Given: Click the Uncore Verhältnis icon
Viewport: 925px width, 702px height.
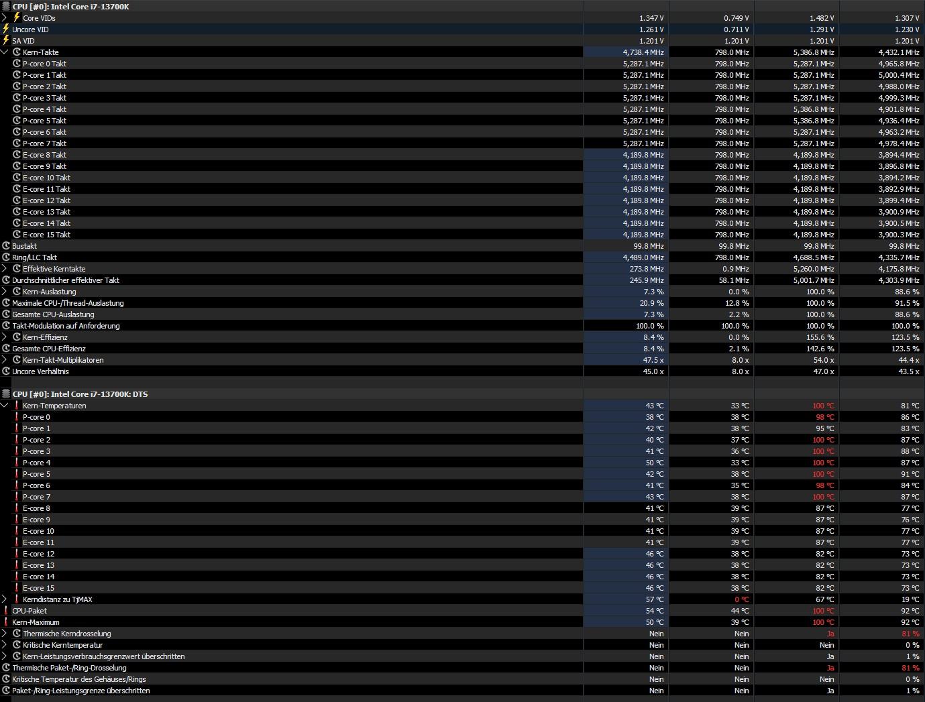Looking at the screenshot, I should click(x=6, y=371).
